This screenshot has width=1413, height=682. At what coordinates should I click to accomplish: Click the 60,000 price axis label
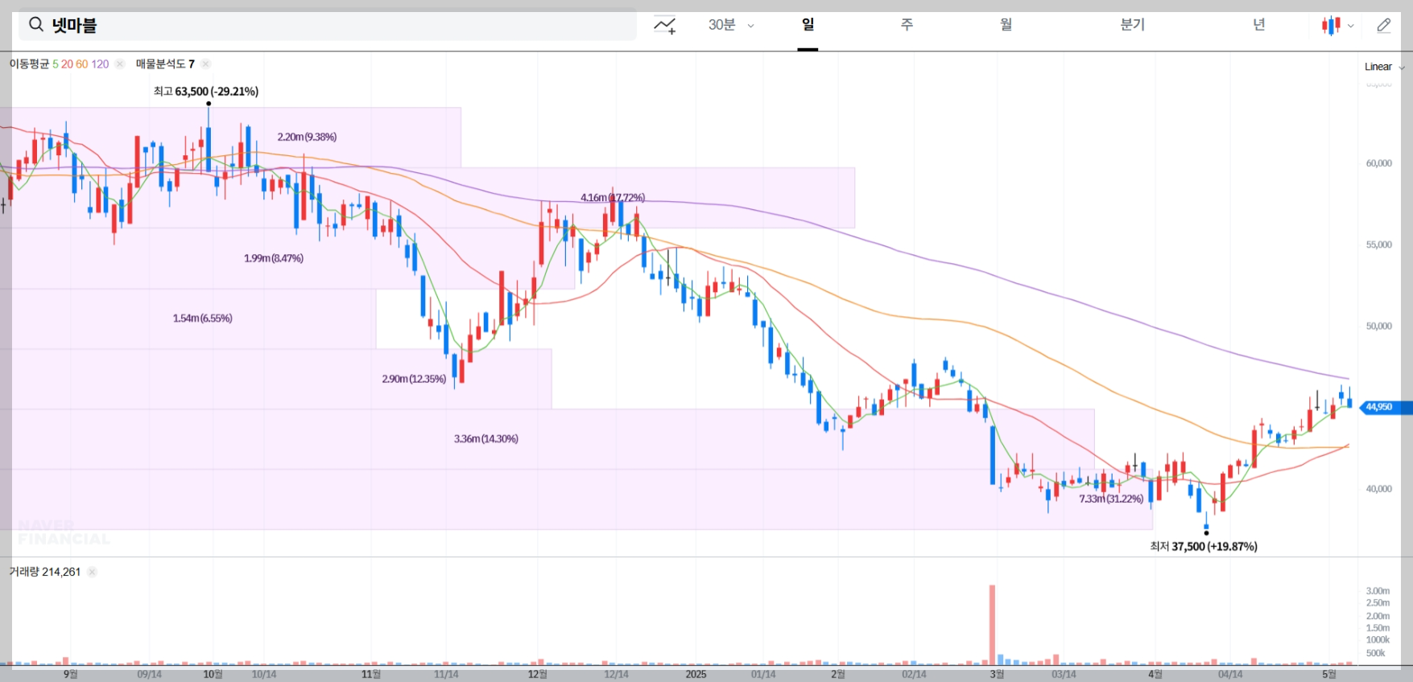[x=1378, y=163]
